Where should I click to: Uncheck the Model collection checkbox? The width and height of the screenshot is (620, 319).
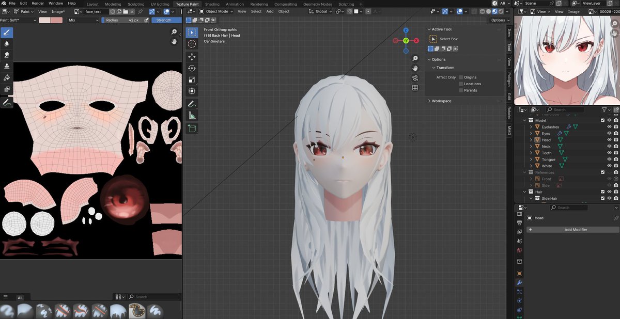(x=602, y=120)
